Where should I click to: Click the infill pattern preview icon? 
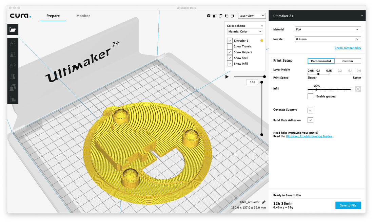click(358, 89)
